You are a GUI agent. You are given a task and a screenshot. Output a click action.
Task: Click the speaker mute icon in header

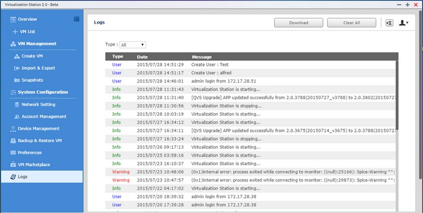[389, 23]
